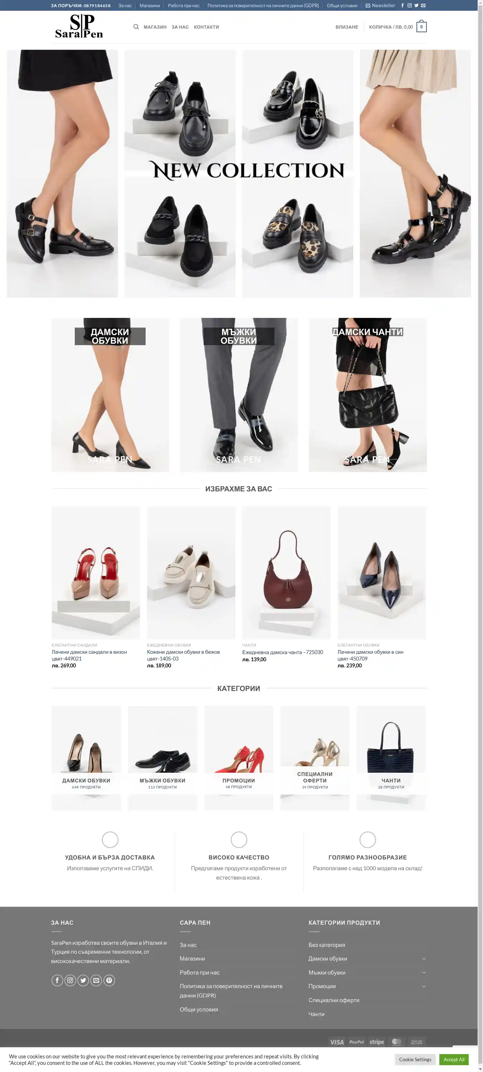Expand Промоции footer category
This screenshot has height=1072, width=483.
(x=424, y=986)
